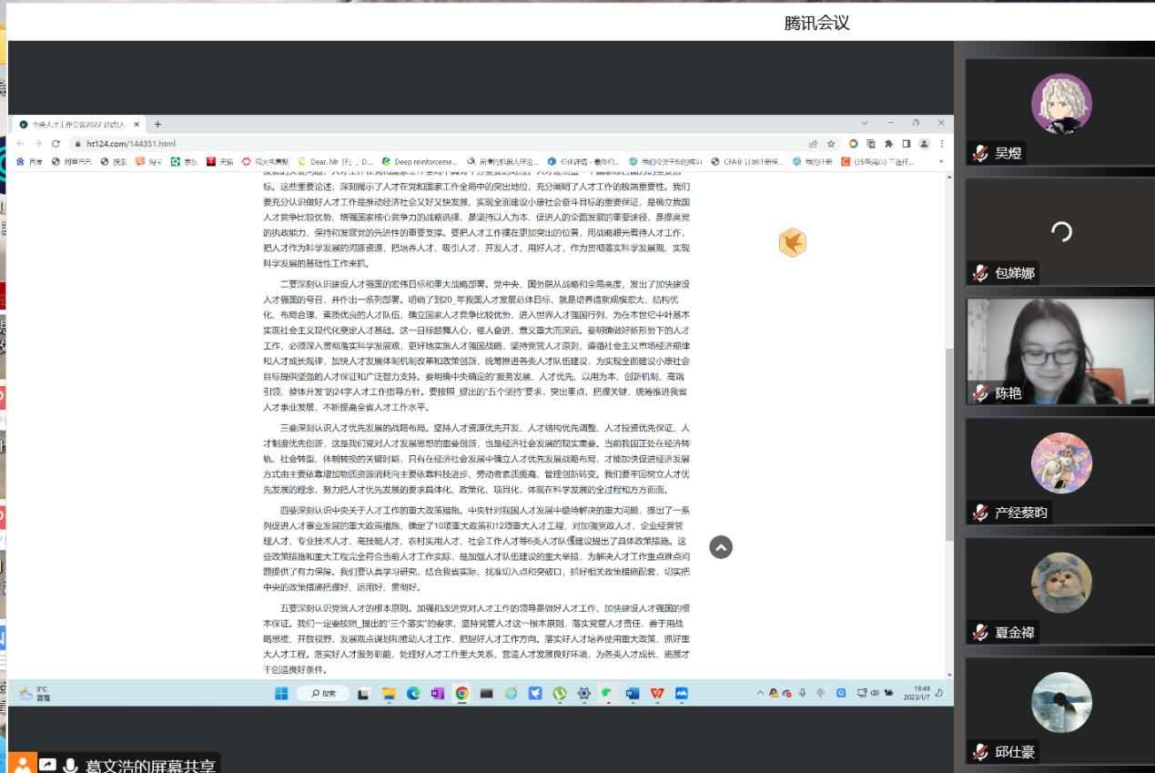Open Microsoft Edge from the taskbar

pos(412,694)
